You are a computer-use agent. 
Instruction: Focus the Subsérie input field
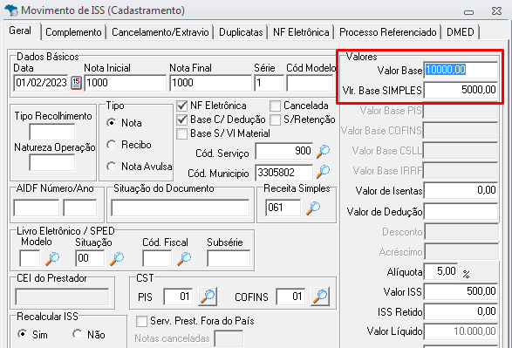229,258
